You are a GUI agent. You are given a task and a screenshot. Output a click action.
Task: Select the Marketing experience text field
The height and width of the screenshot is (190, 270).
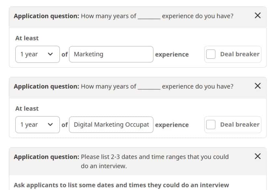click(111, 54)
